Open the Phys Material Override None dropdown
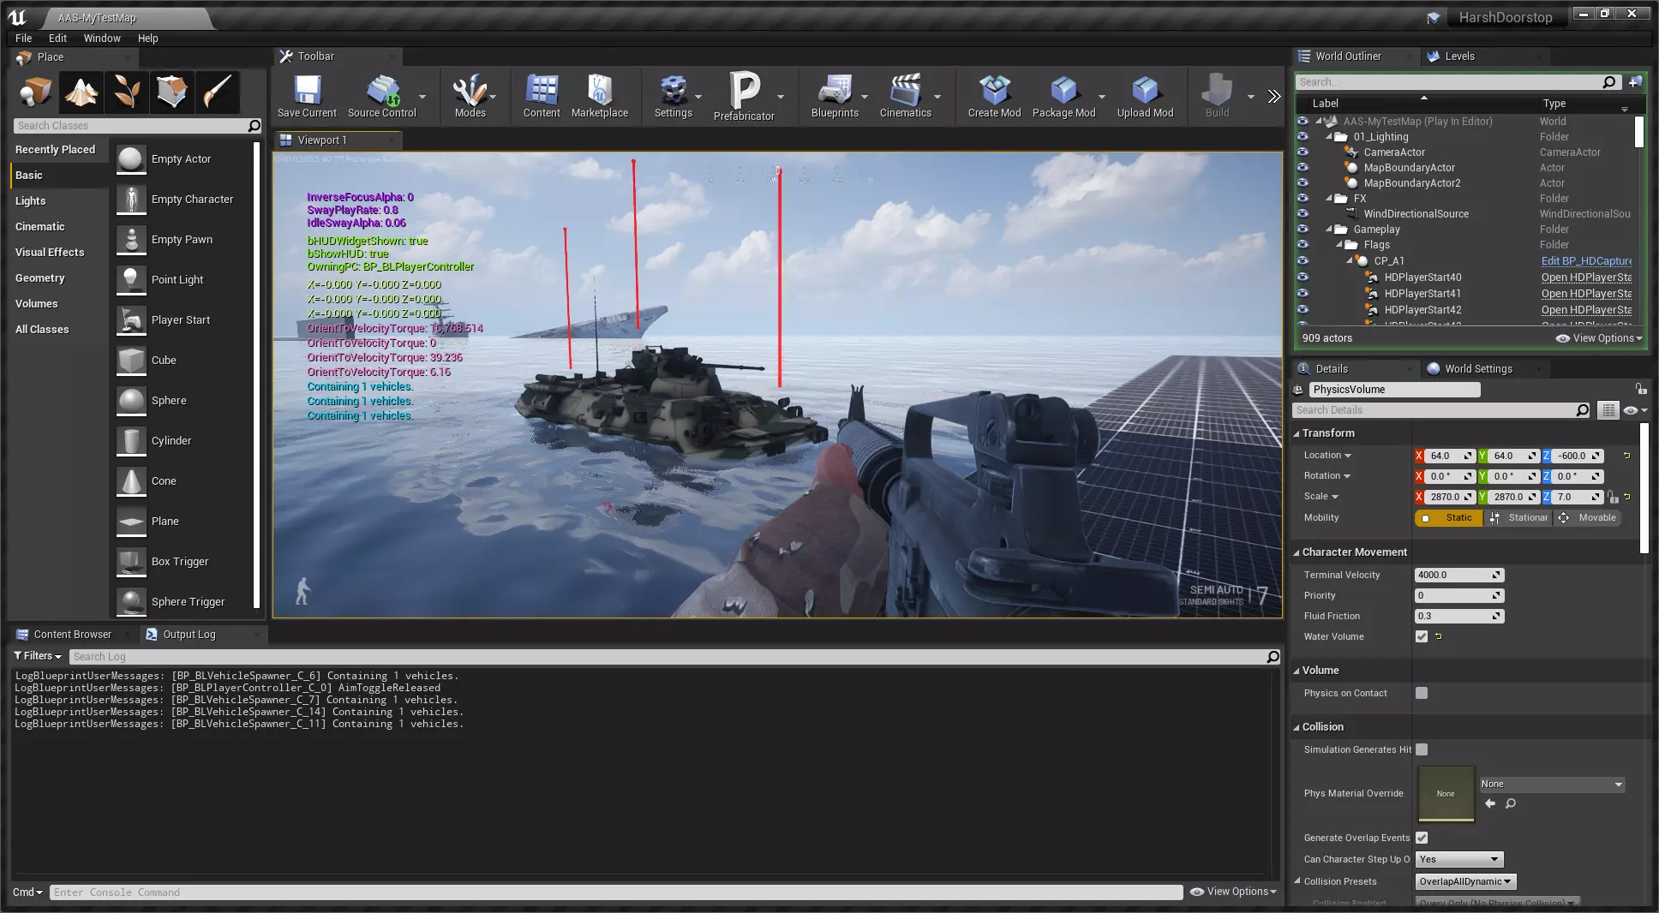The height and width of the screenshot is (913, 1659). click(1552, 784)
